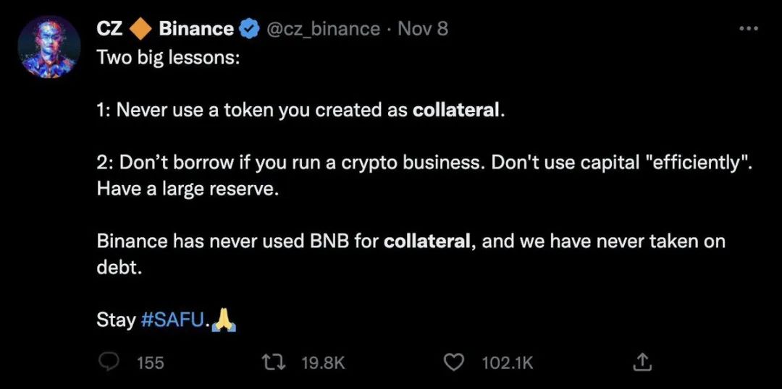Click the "Two big lessons:" text line
Screen dimensions: 782x389
click(x=167, y=57)
